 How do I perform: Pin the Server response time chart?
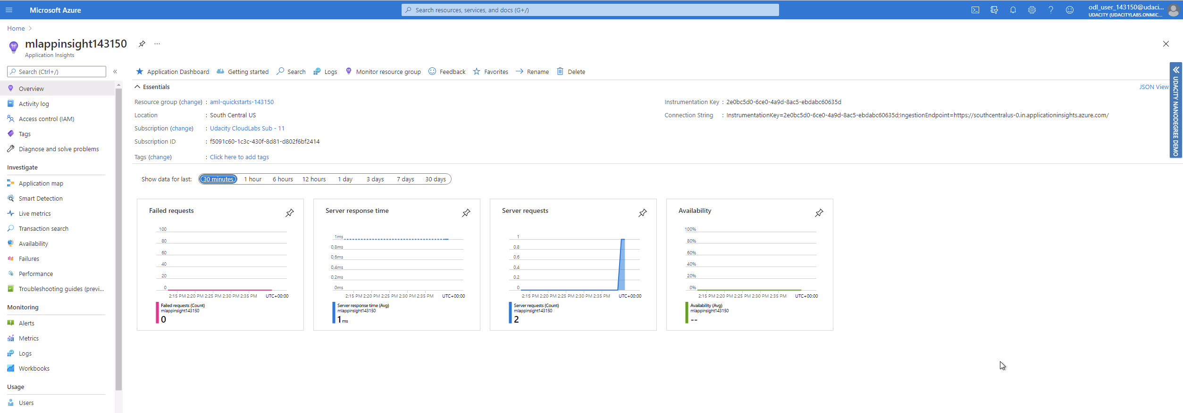(x=466, y=213)
